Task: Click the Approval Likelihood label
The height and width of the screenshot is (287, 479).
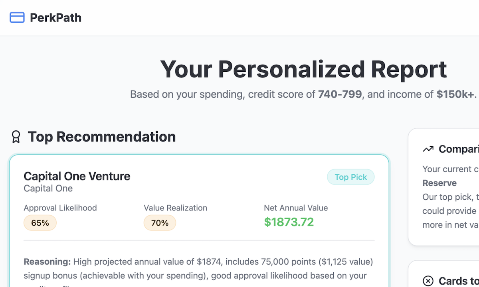Action: tap(60, 208)
